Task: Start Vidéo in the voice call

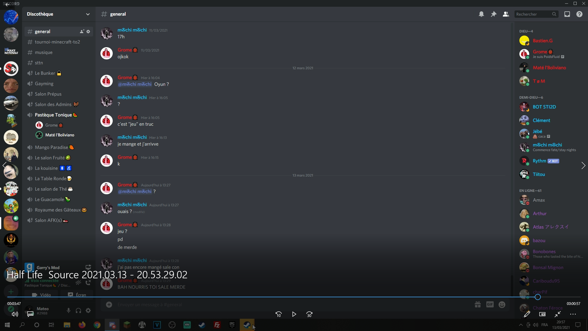Action: click(x=41, y=295)
